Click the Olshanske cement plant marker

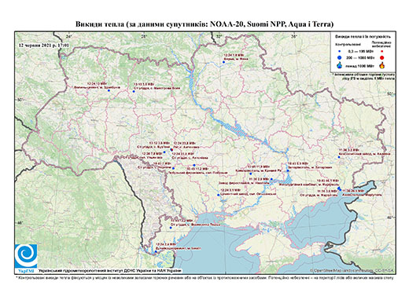[x=219, y=195]
